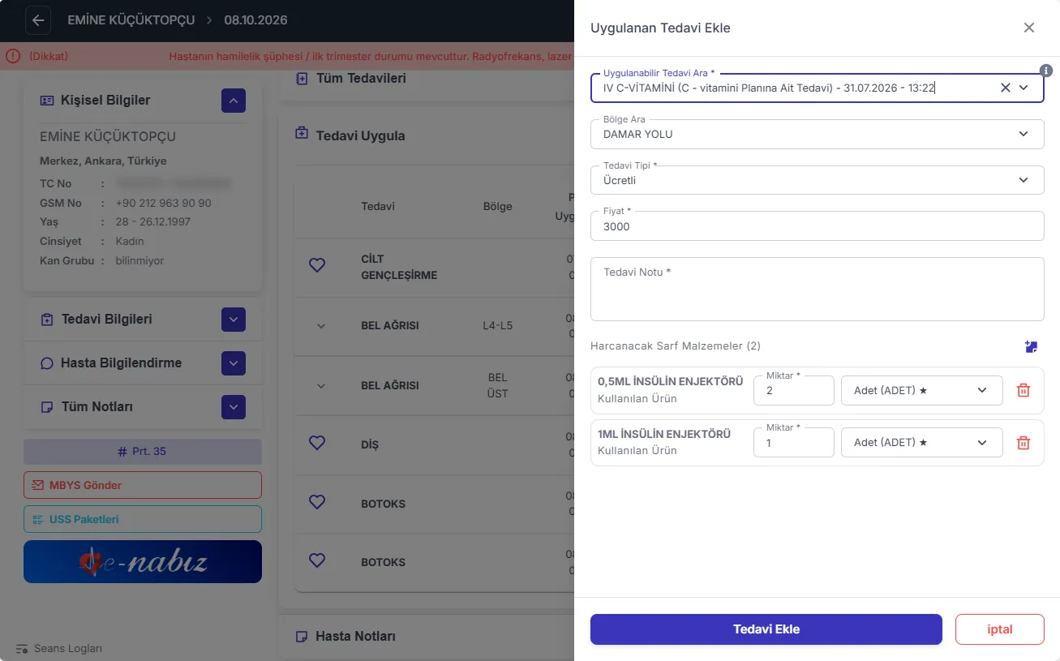1060x661 pixels.
Task: Click the EMİNE KÜÇÜKTOPÇU breadcrumb
Action: [x=131, y=20]
